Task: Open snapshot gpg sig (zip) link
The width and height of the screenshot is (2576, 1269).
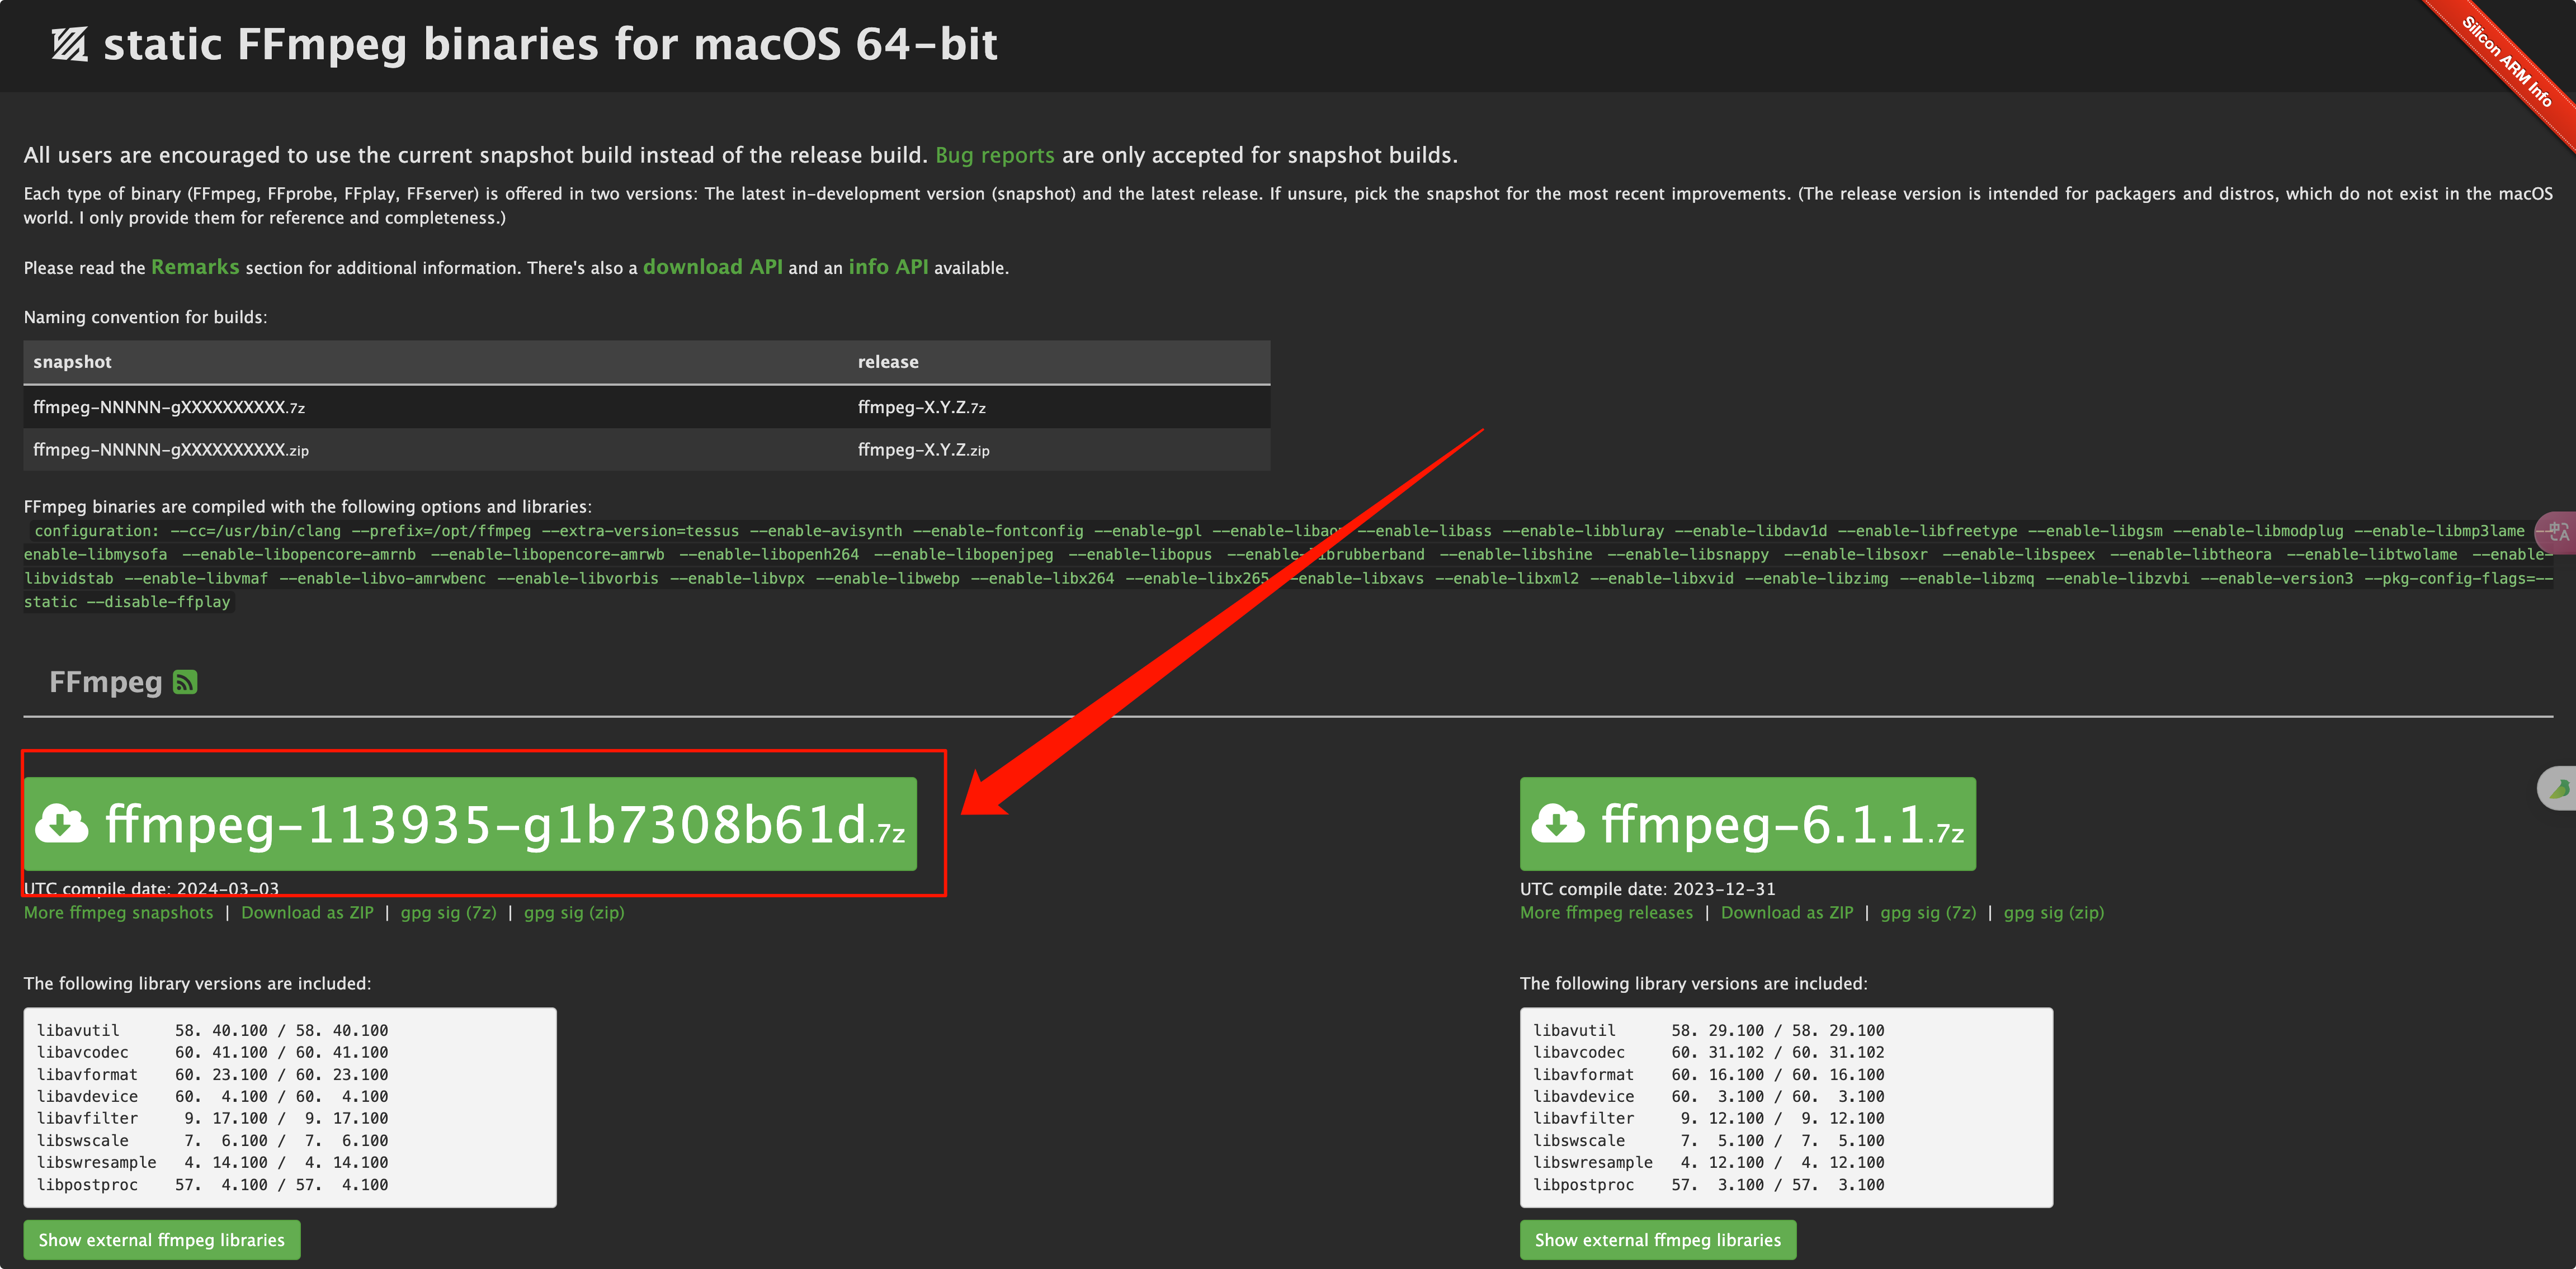Action: point(574,912)
